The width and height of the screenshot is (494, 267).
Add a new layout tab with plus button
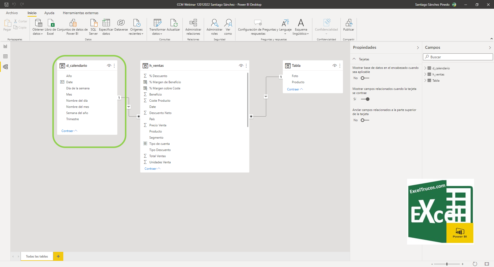click(58, 256)
